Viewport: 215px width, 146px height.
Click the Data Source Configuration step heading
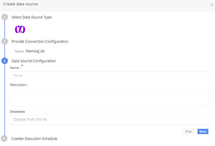pos(34,61)
